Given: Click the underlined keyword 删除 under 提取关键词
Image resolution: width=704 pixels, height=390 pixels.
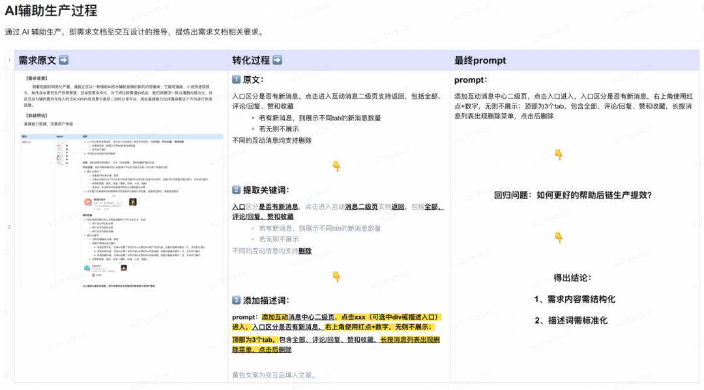Looking at the screenshot, I should (x=305, y=251).
